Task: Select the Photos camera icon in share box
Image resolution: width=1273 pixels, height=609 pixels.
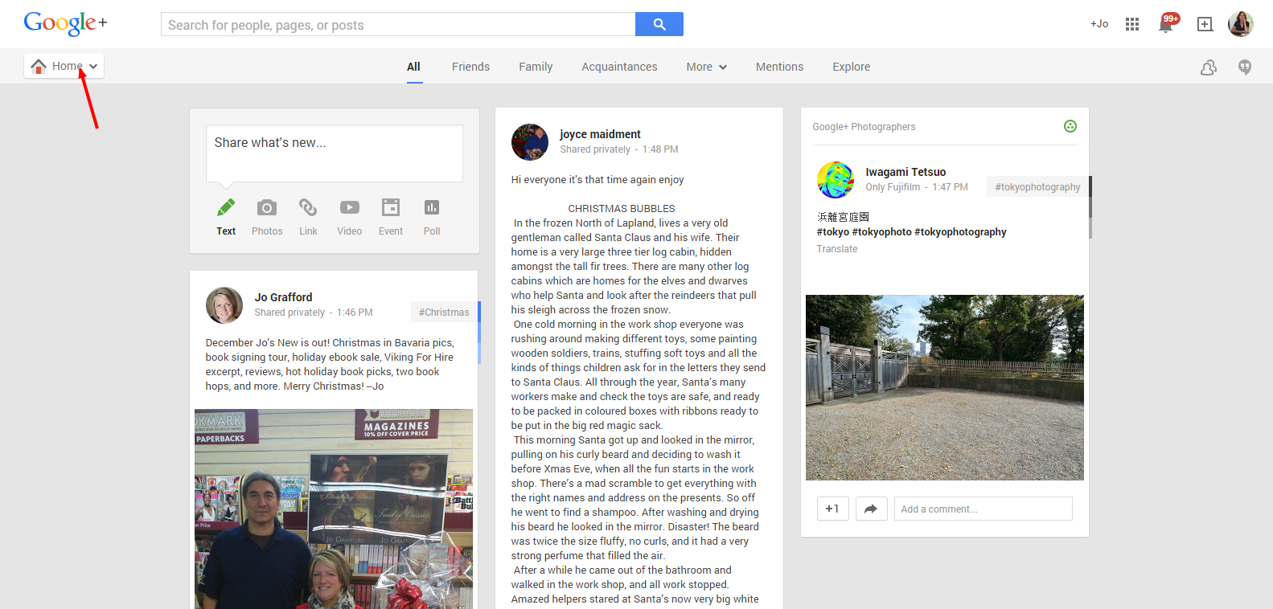Action: pos(267,208)
